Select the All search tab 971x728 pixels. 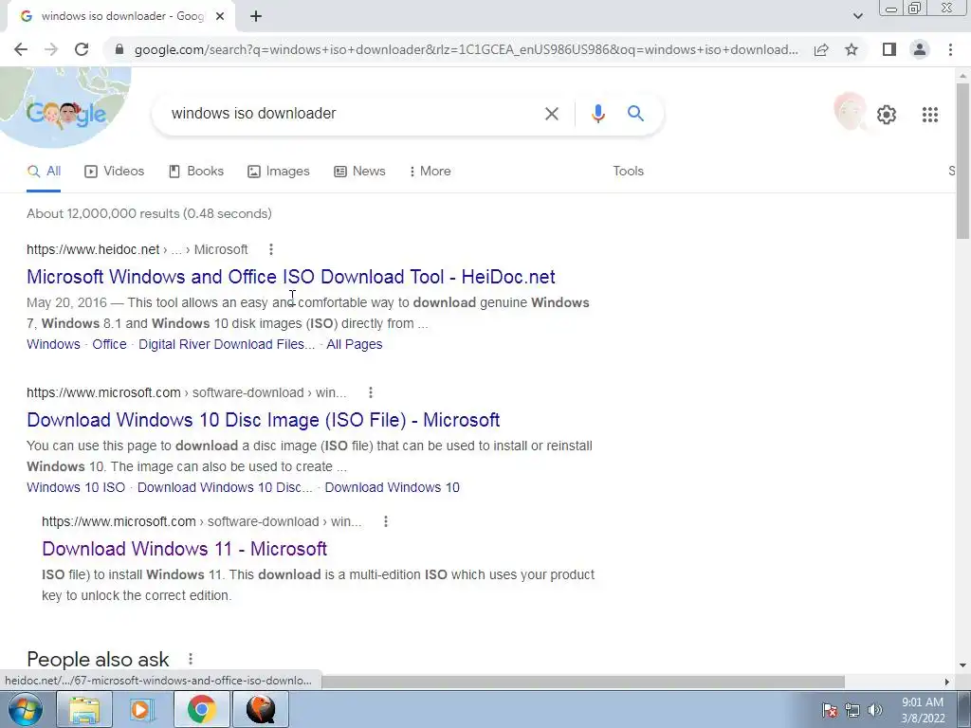(x=44, y=172)
